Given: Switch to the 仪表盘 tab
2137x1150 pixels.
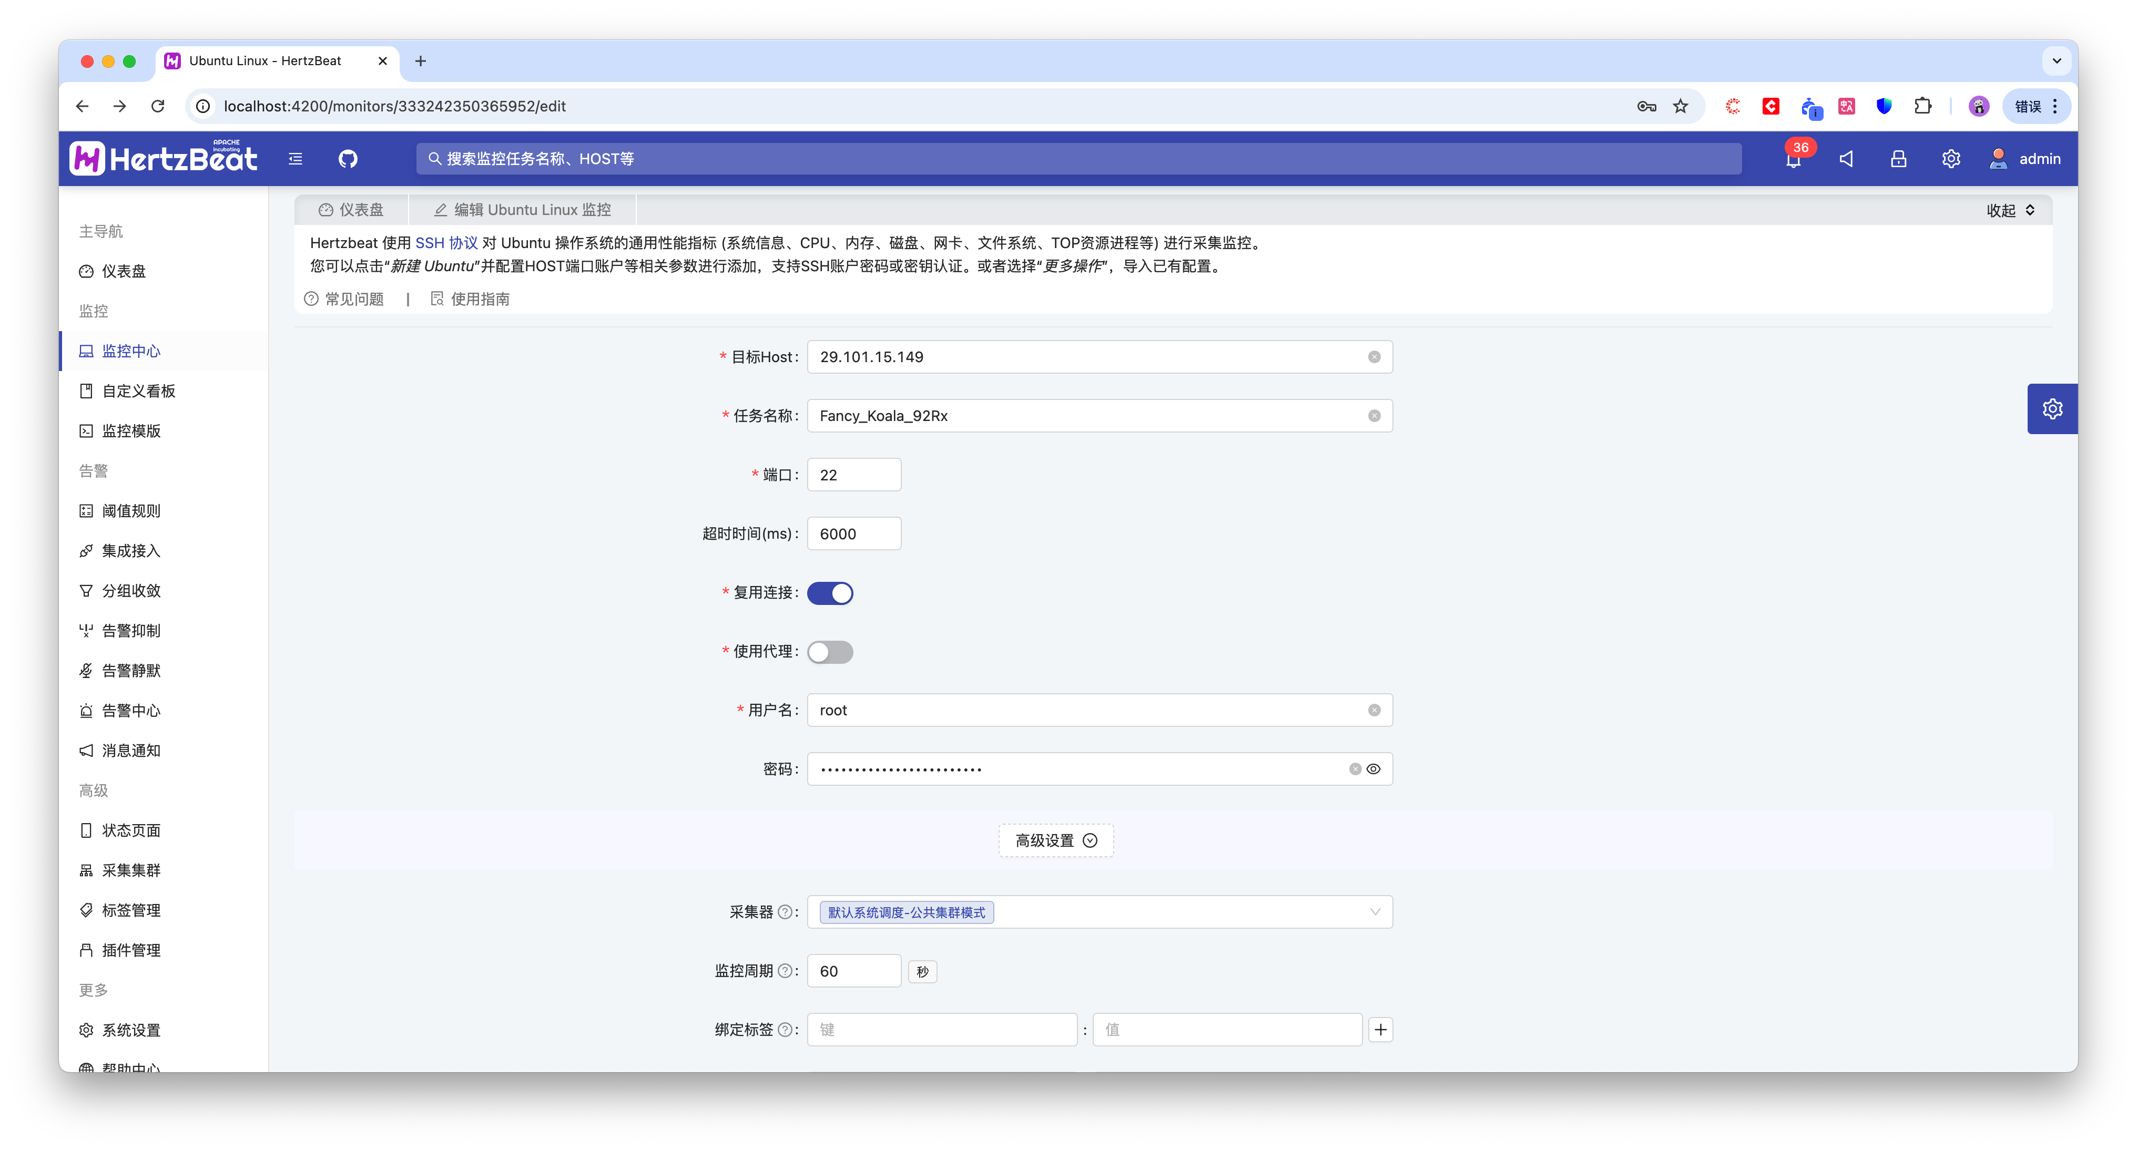Looking at the screenshot, I should click(351, 210).
